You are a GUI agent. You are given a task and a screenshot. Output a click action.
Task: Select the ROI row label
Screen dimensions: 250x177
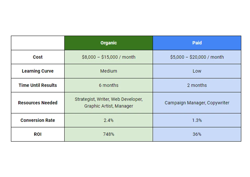coord(38,134)
